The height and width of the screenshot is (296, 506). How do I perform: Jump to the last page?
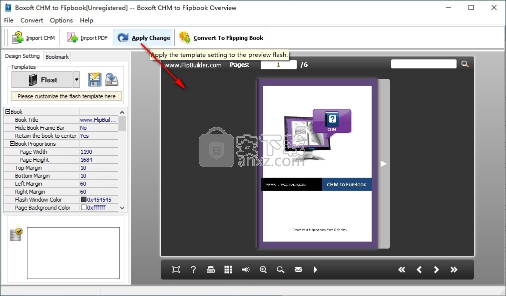454,270
